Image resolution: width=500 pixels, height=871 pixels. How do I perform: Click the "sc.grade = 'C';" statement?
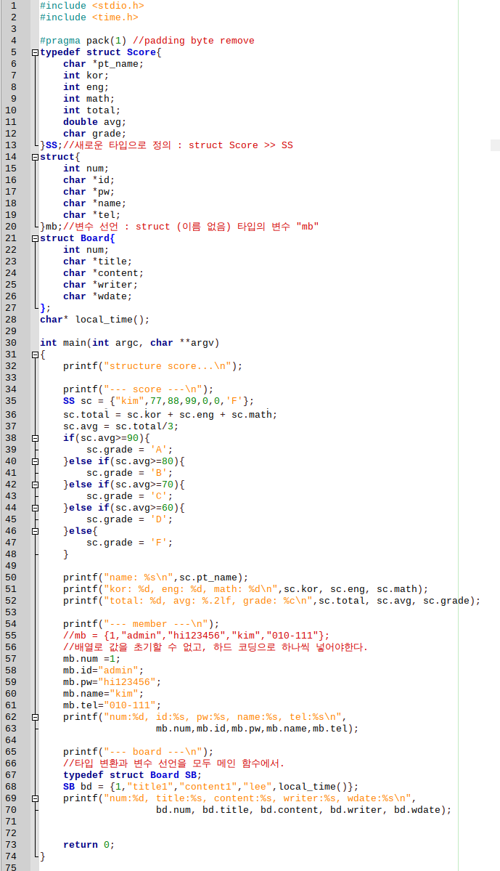click(130, 497)
